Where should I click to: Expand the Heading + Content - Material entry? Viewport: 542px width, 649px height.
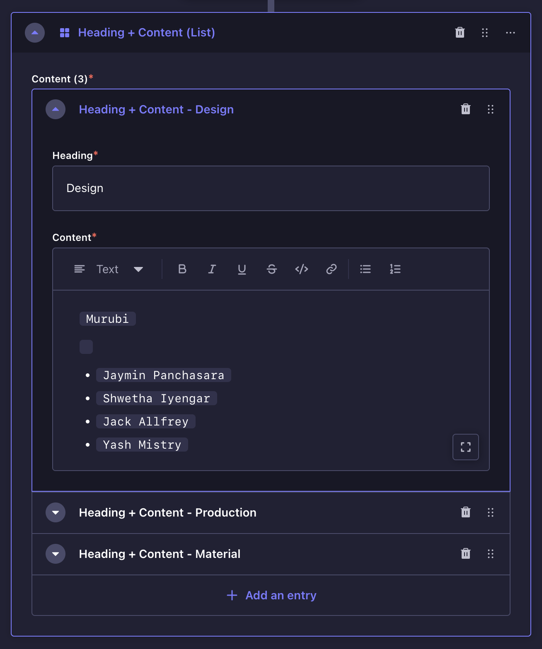coord(55,554)
